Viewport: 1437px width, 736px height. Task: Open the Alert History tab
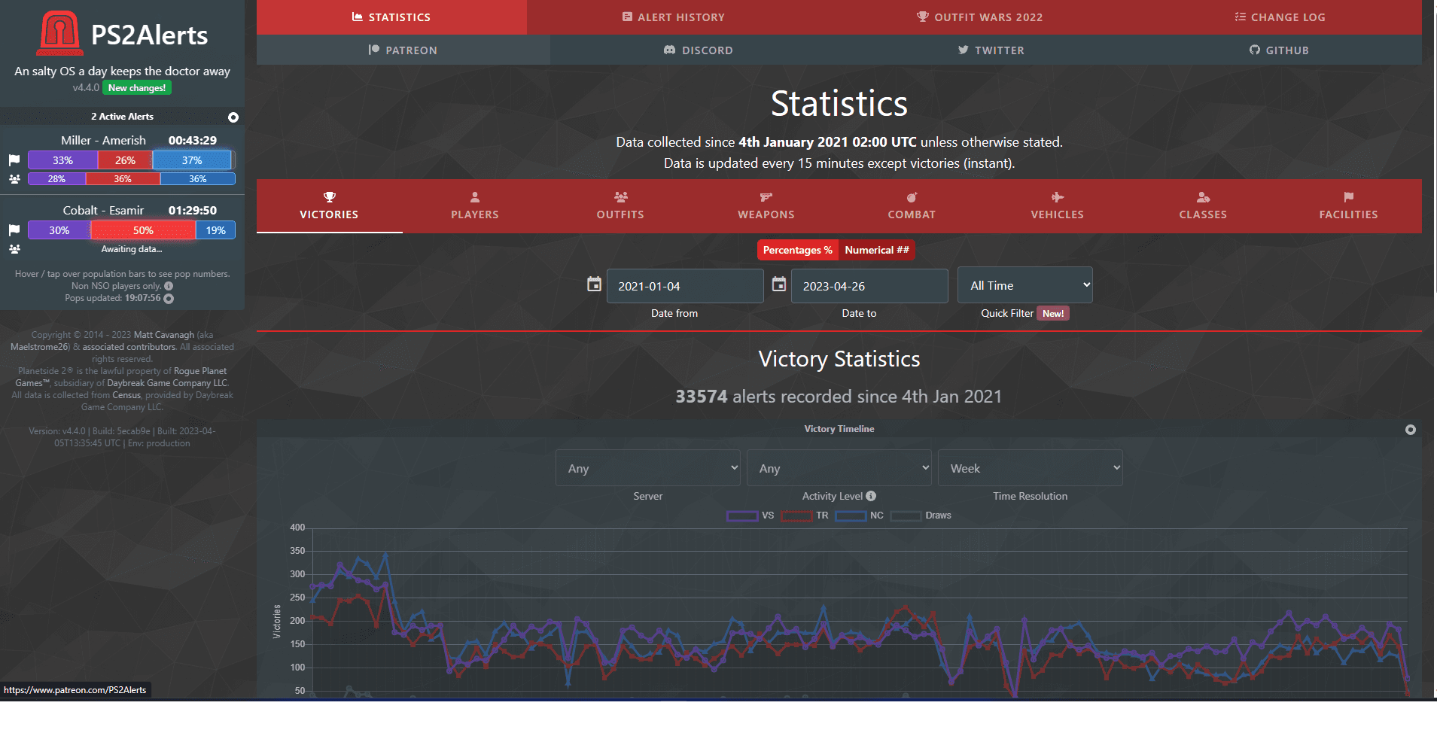[x=674, y=17]
